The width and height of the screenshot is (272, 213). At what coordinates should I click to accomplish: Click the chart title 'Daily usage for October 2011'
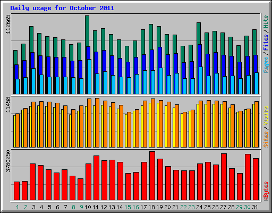click(62, 8)
